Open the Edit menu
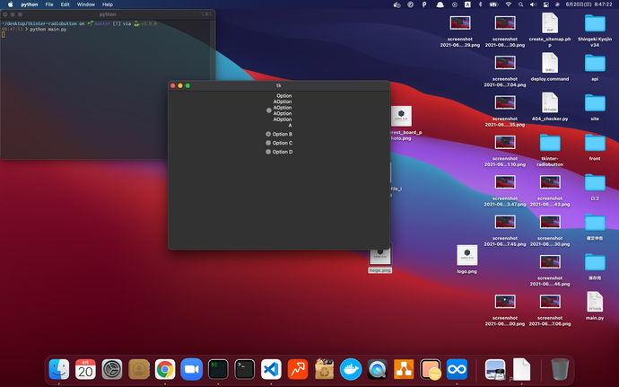Viewport: 619px width, 387px height. tap(65, 4)
